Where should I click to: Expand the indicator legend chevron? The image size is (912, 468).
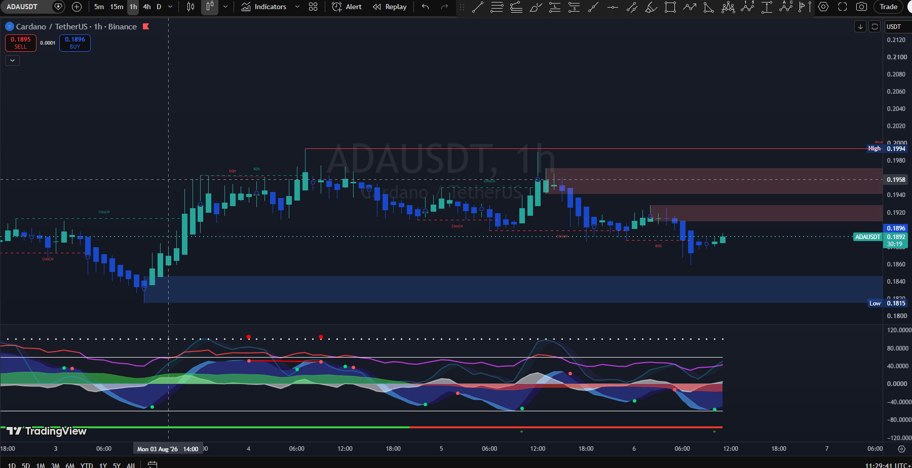coord(12,60)
